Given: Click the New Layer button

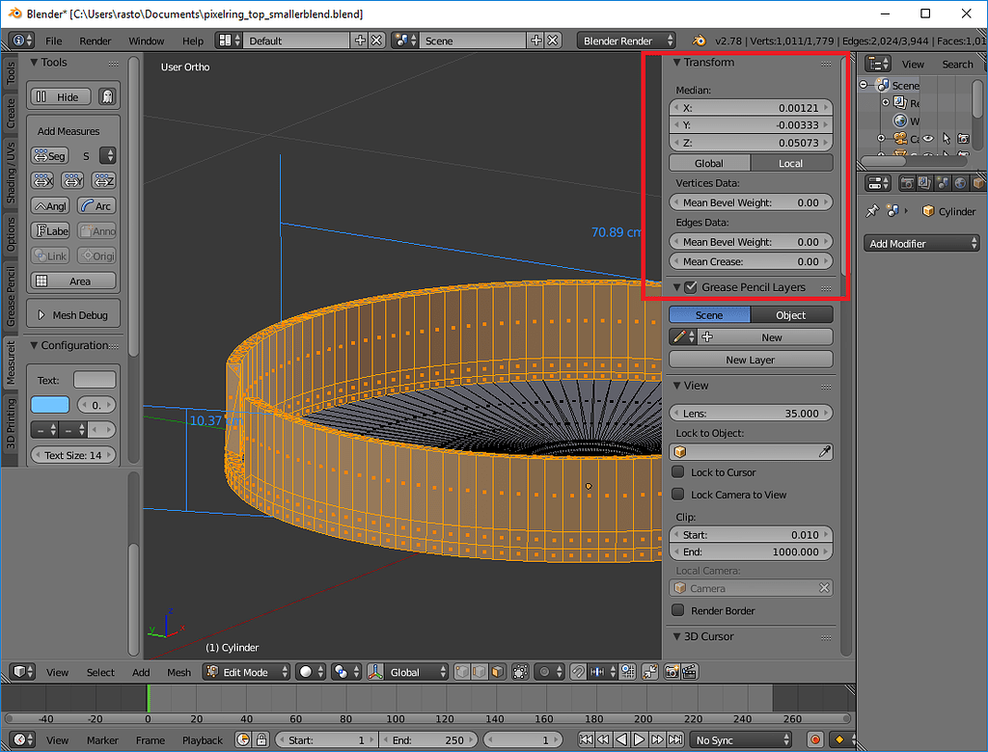Looking at the screenshot, I should pos(751,360).
